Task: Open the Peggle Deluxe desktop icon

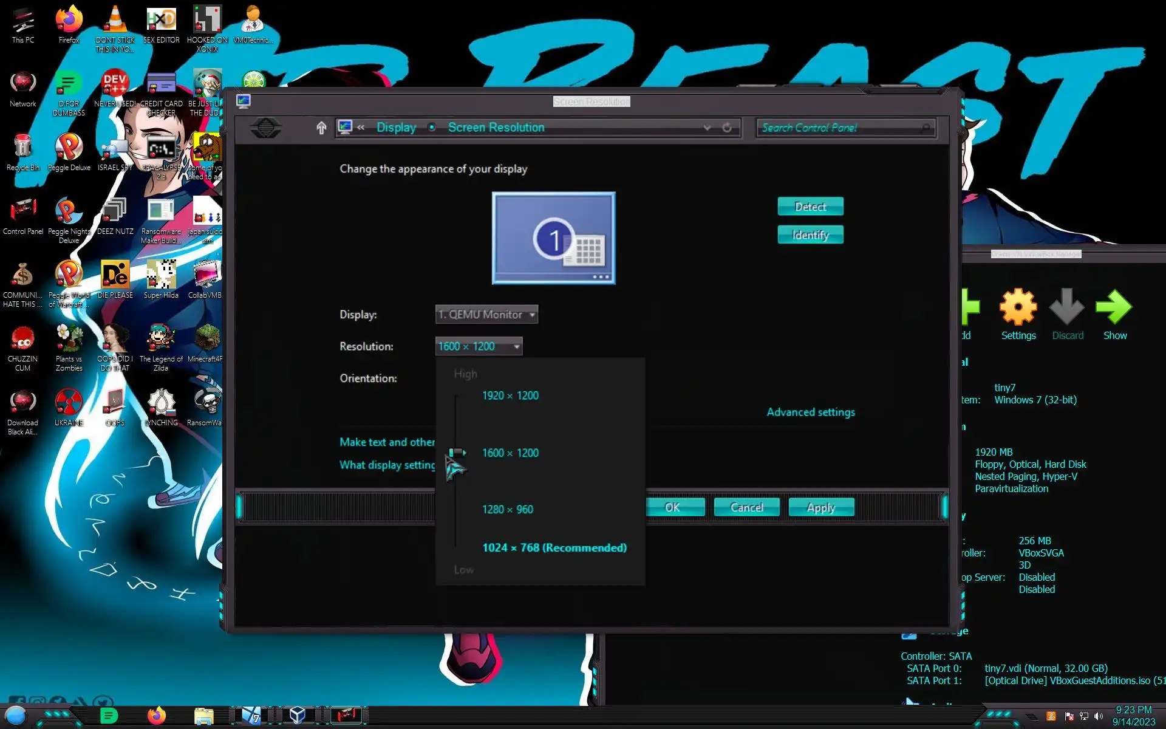Action: point(69,148)
